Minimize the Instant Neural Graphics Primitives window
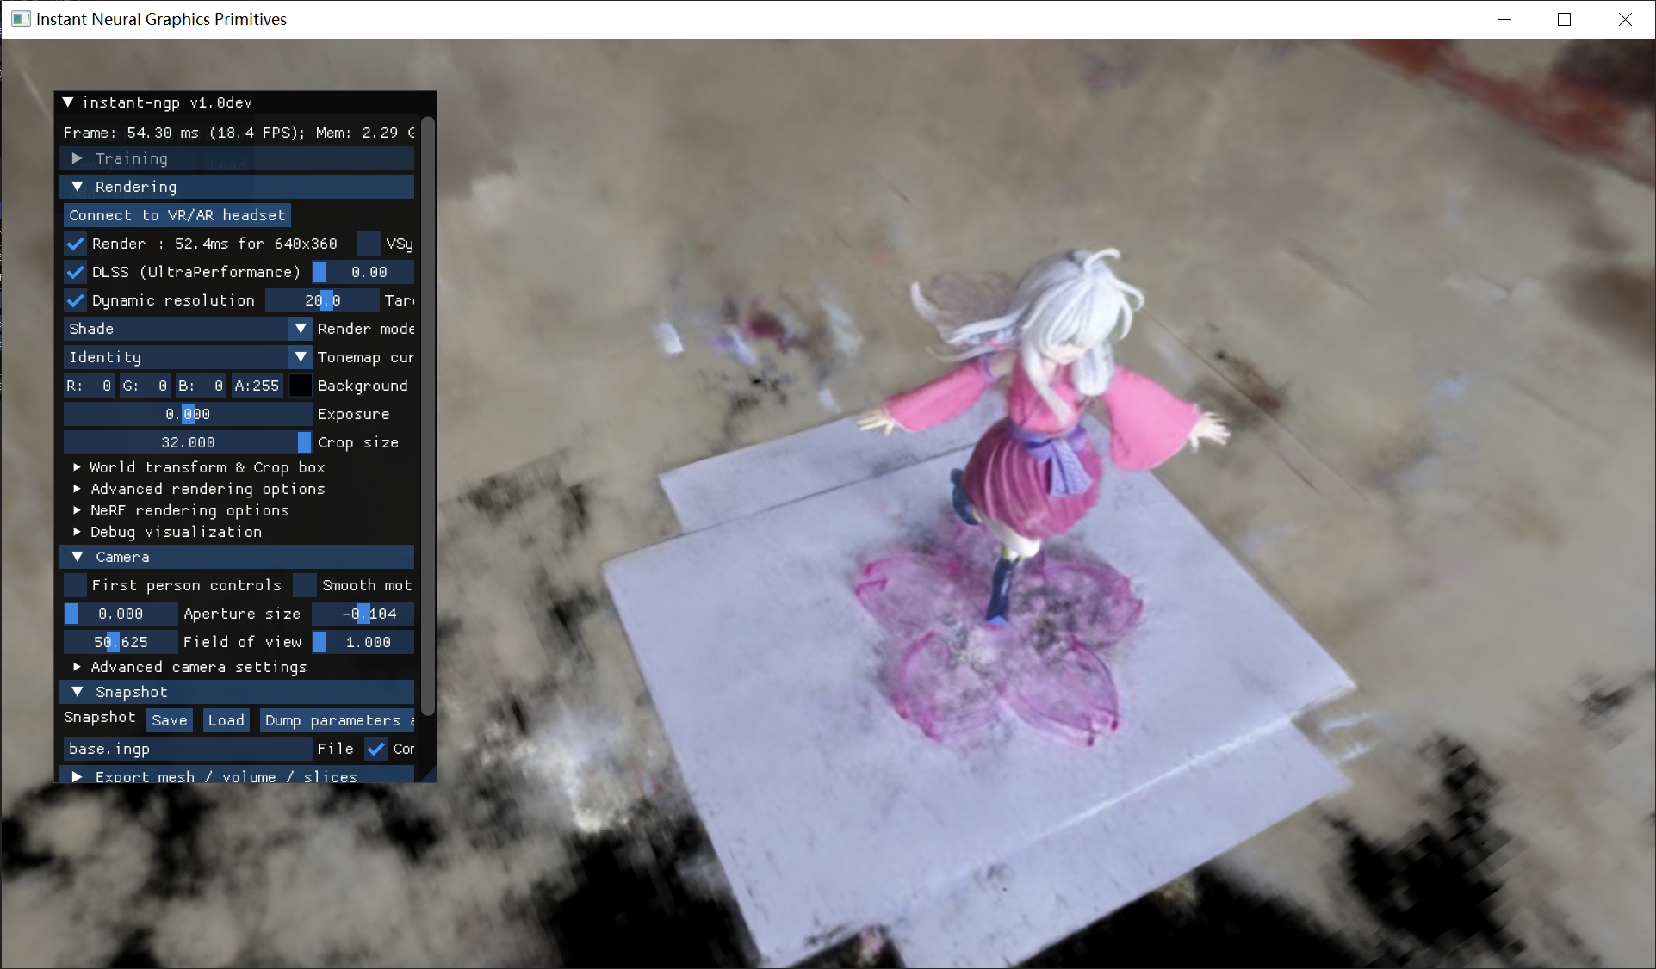Image resolution: width=1656 pixels, height=969 pixels. (1505, 19)
